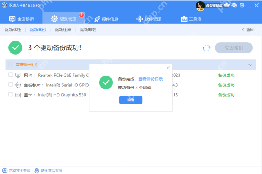Open the 硬件信息 tab
This screenshot has height=174, width=262.
coord(106,19)
